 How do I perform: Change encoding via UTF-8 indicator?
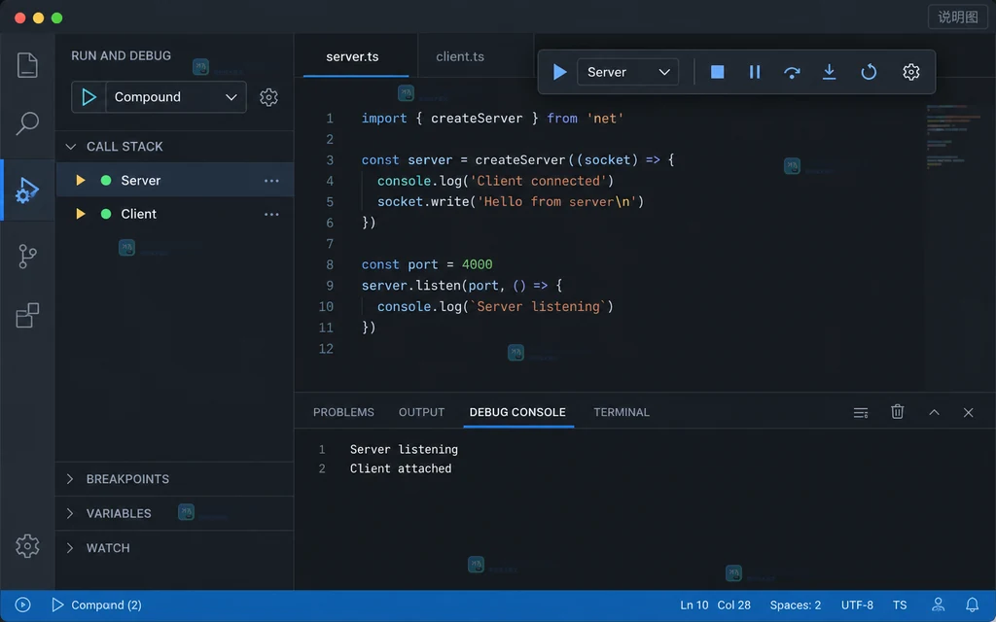click(x=857, y=605)
